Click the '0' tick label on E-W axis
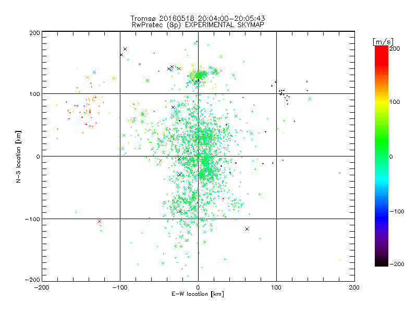417x313 pixels. click(198, 287)
